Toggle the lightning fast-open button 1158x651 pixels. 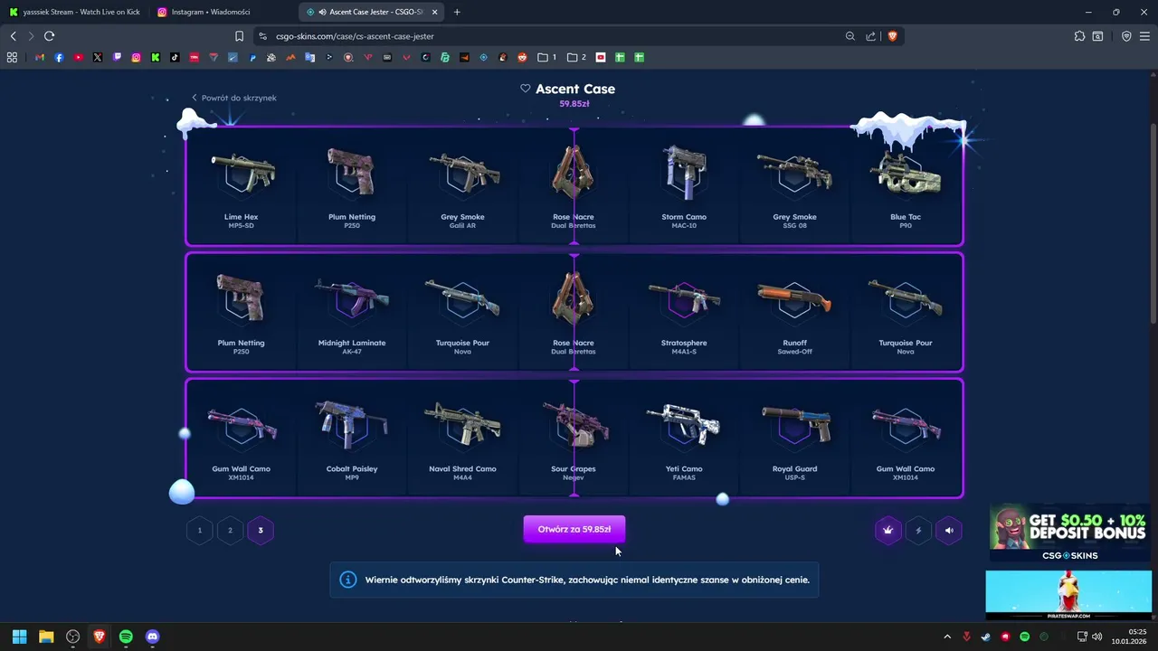point(918,530)
